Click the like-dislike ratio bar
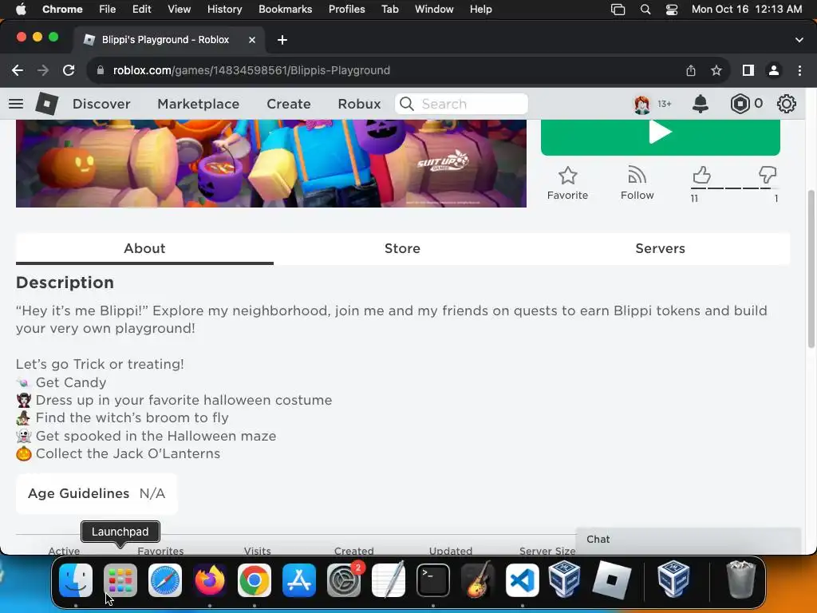 (x=735, y=188)
